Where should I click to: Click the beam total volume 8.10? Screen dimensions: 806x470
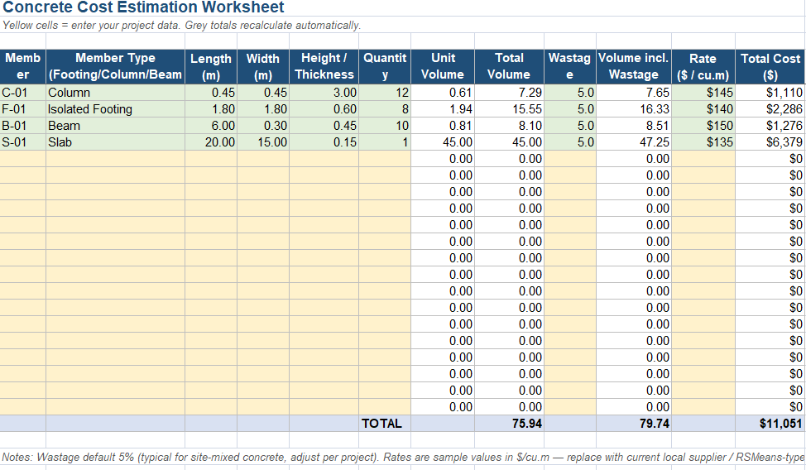(x=510, y=126)
